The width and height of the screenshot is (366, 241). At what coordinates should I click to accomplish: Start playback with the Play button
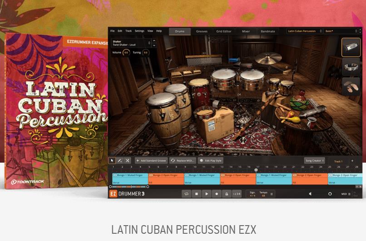[207, 194]
